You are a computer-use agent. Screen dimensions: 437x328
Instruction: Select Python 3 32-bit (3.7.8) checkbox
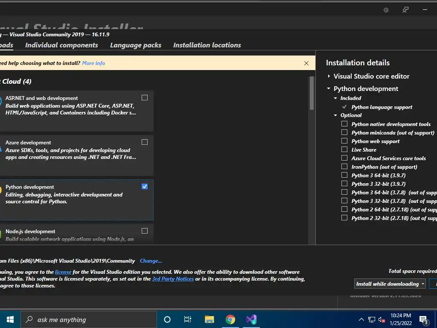click(x=344, y=201)
